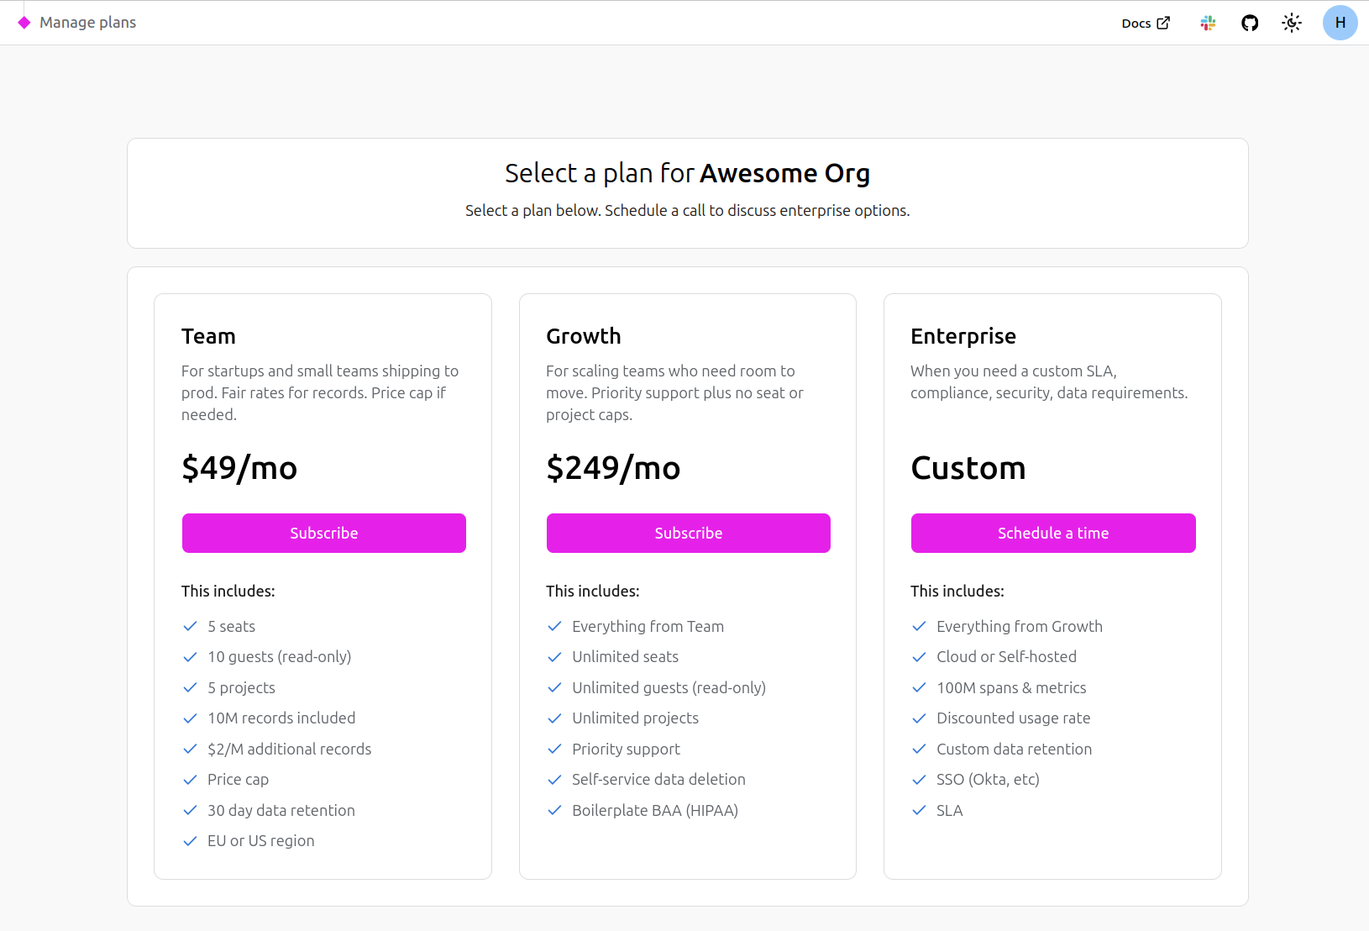Viewport: 1369px width, 931px height.
Task: Click Schedule a time for Enterprise
Action: click(x=1052, y=533)
